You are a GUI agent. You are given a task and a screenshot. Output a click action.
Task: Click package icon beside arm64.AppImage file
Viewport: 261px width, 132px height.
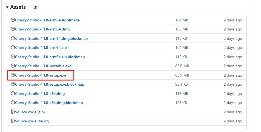13,20
